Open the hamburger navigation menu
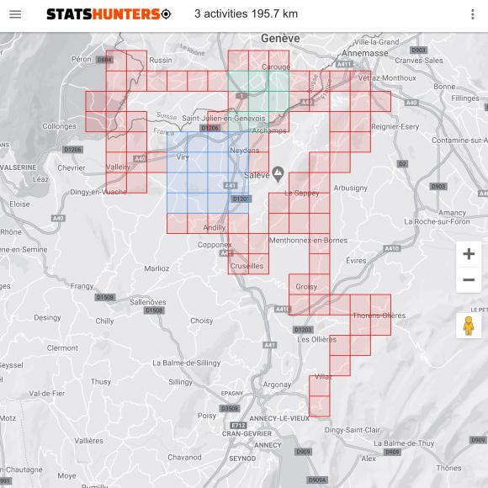Viewport: 488px width, 488px height. click(x=15, y=14)
